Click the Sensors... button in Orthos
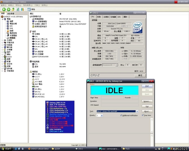Image resolution: width=189 pixels, height=151 pixels. [147, 101]
